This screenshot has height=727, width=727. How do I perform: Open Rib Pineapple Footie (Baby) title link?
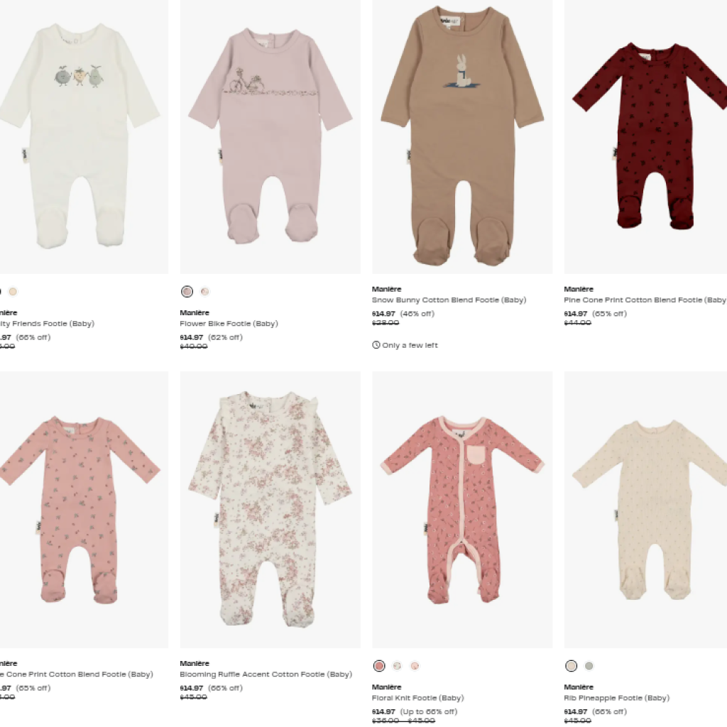[617, 698]
